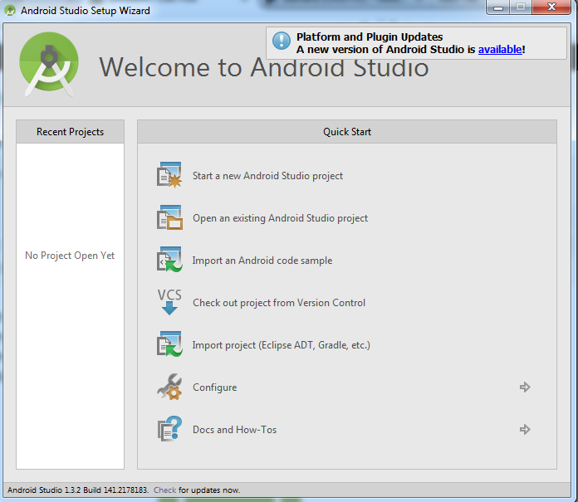Image resolution: width=578 pixels, height=502 pixels.
Task: Click the open existing project folder icon
Action: (x=169, y=217)
